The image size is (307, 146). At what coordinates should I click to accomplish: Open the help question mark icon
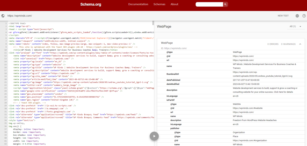coord(304,16)
